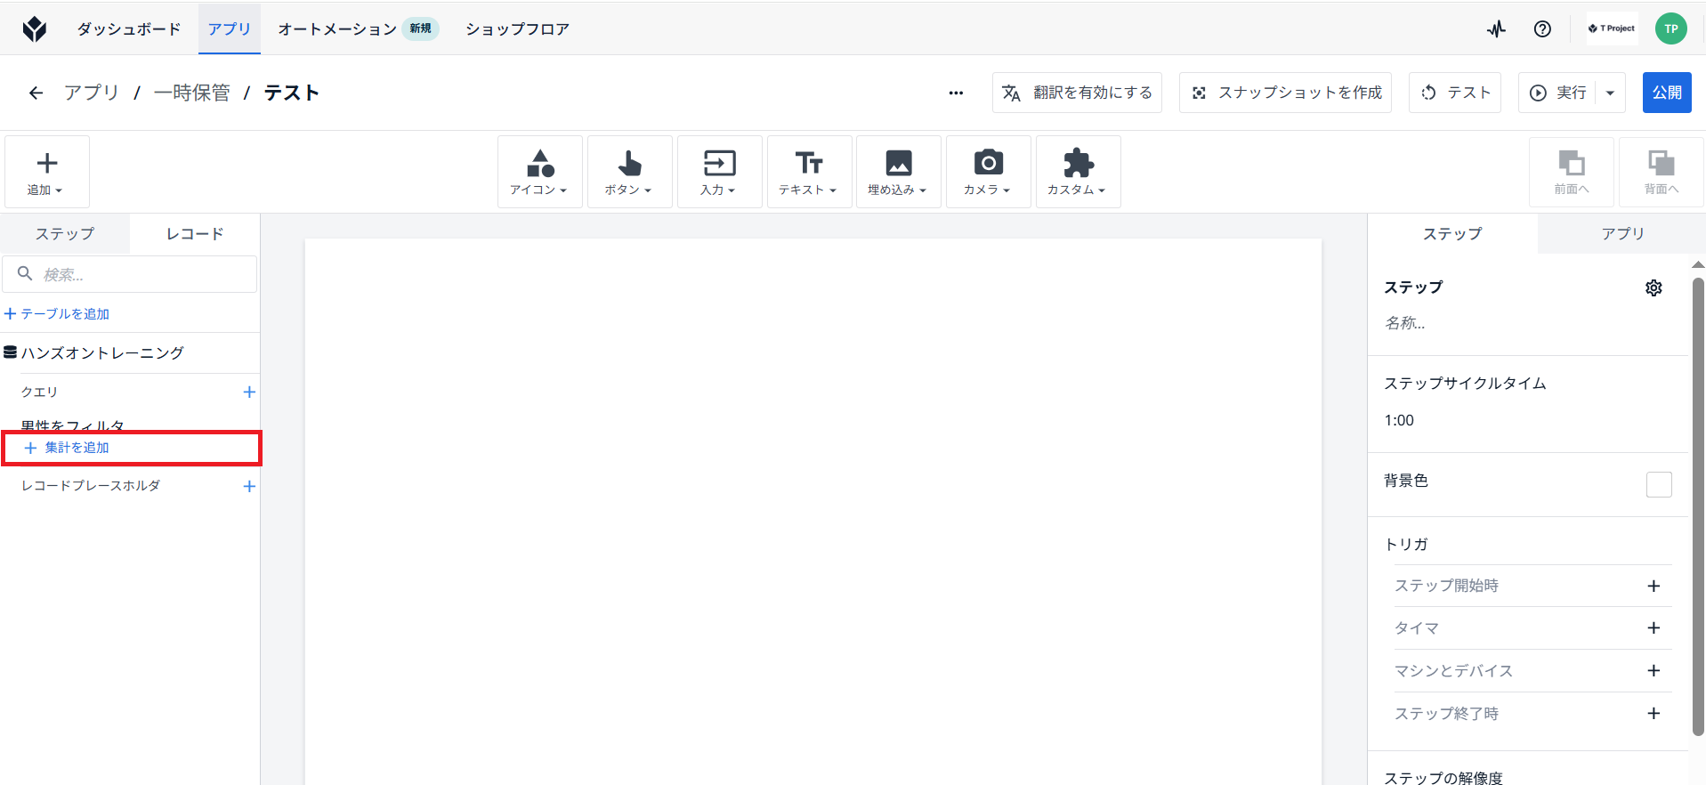The height and width of the screenshot is (785, 1706).
Task: Click the 実行 run button
Action: click(x=1557, y=93)
